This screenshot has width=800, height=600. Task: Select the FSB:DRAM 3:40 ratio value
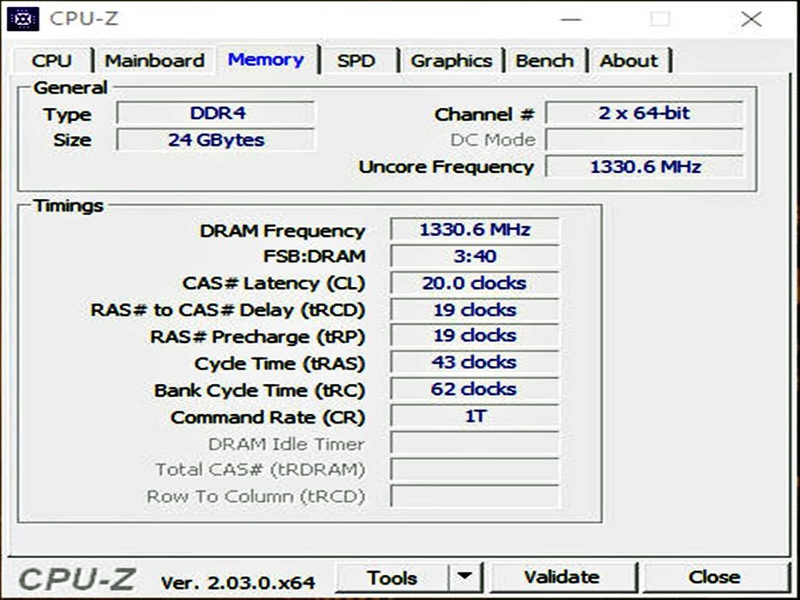475,255
